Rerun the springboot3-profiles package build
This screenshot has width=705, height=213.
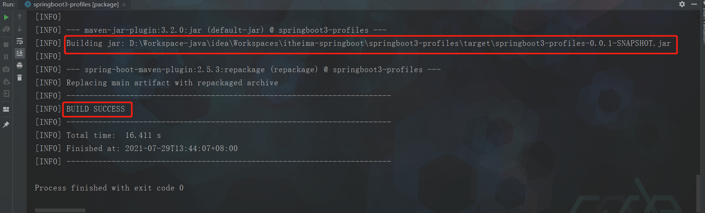(6, 17)
